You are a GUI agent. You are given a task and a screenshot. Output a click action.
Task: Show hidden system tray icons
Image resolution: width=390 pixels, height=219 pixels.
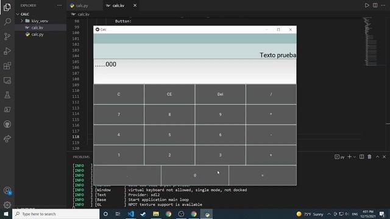[x=329, y=214]
